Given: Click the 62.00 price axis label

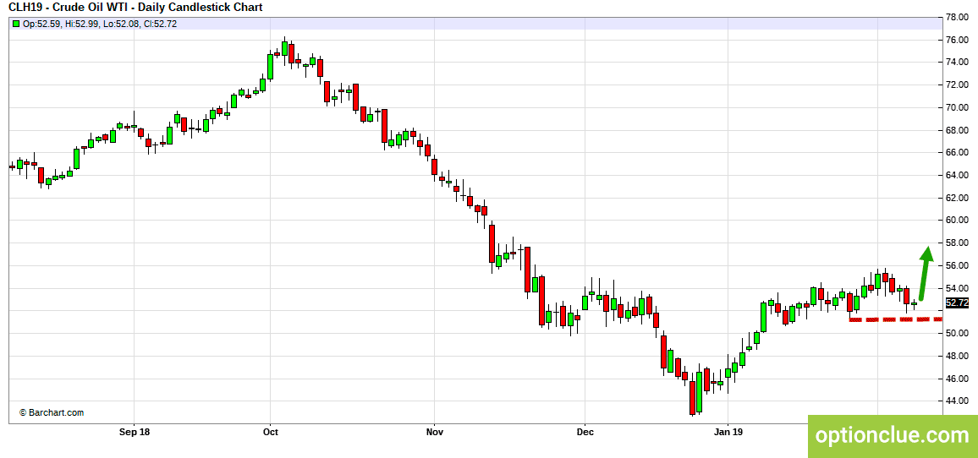Looking at the screenshot, I should pyautogui.click(x=958, y=198).
